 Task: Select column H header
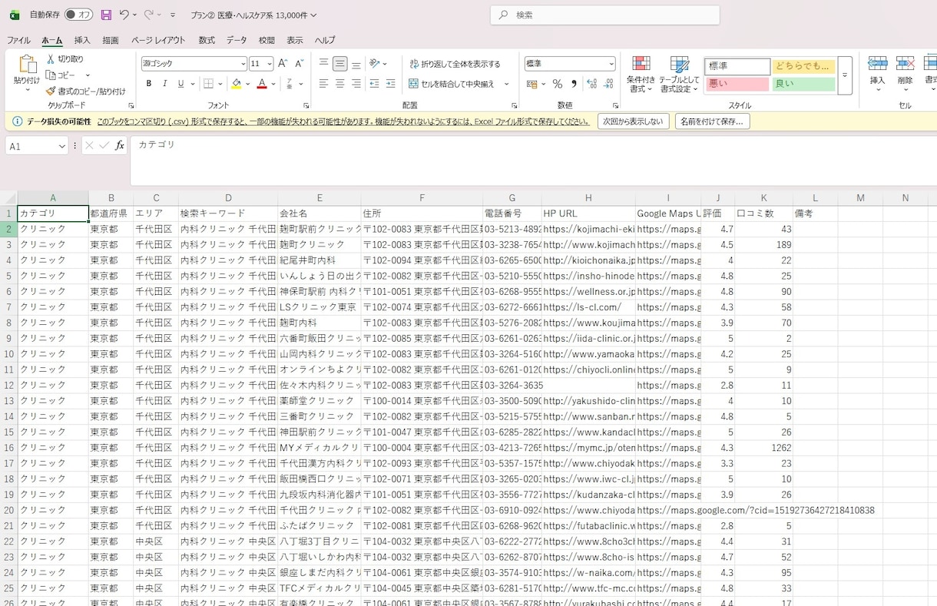pyautogui.click(x=588, y=197)
